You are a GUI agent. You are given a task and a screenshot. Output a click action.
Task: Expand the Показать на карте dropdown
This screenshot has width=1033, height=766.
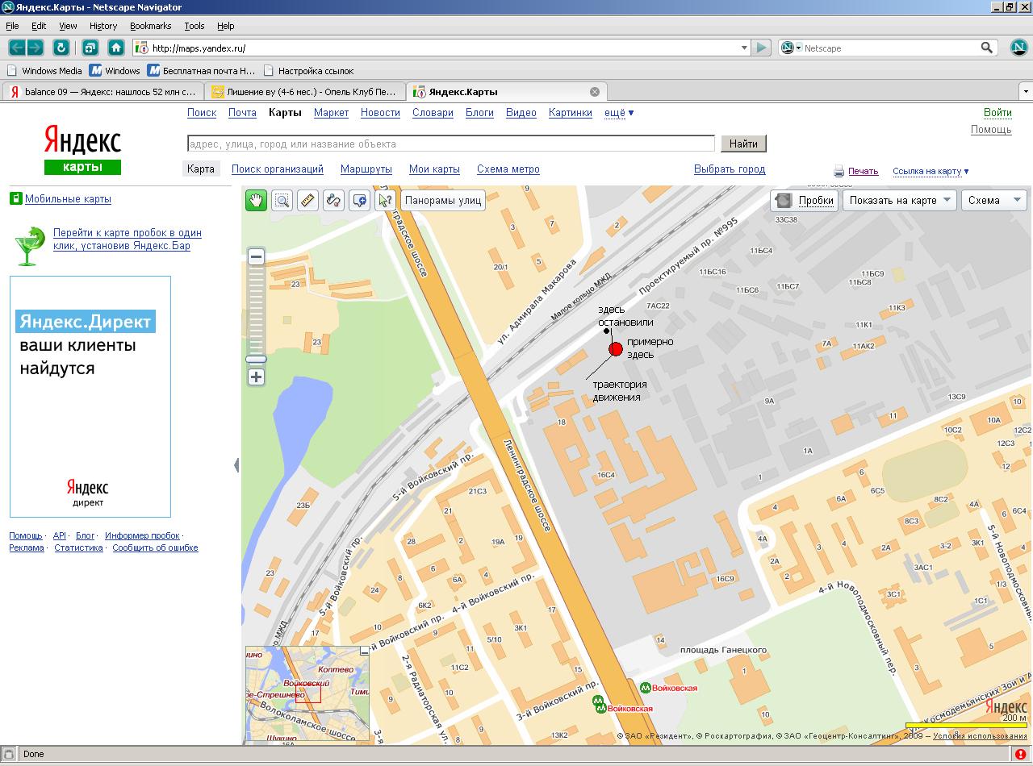click(899, 200)
